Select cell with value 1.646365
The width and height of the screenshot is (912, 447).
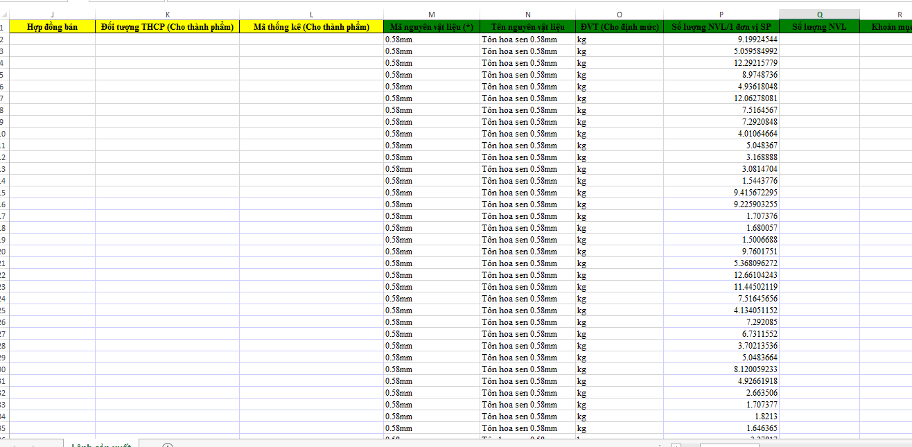(721, 428)
